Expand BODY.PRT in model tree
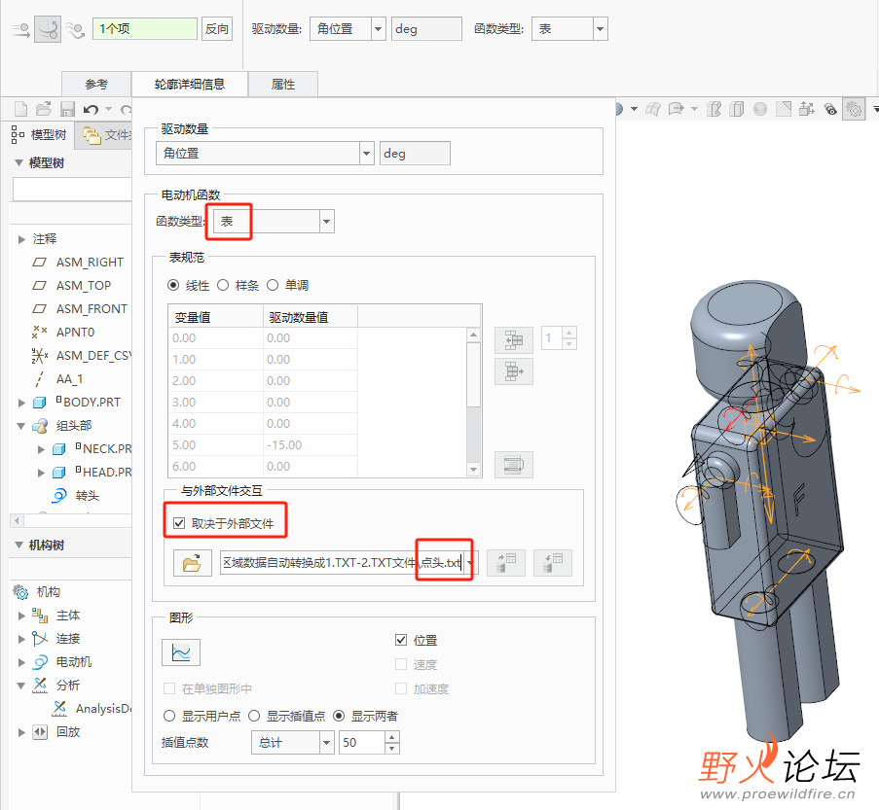 [21, 403]
